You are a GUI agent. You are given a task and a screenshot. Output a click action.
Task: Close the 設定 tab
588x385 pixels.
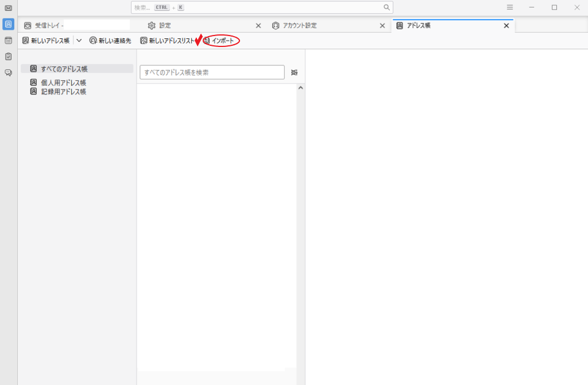coord(258,26)
